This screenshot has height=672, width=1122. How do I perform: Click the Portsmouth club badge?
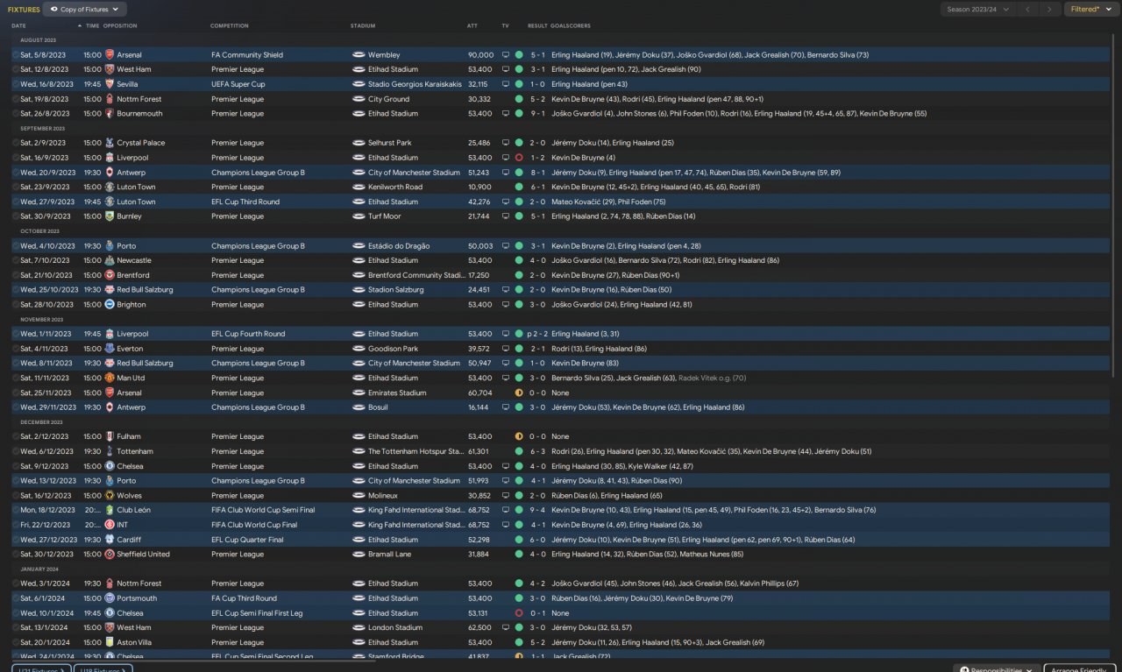coord(110,598)
